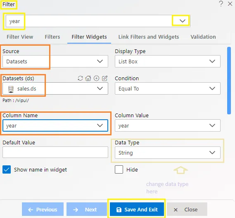Image resolution: width=235 pixels, height=218 pixels.
Task: Switch to the Filter View tab
Action: point(20,37)
